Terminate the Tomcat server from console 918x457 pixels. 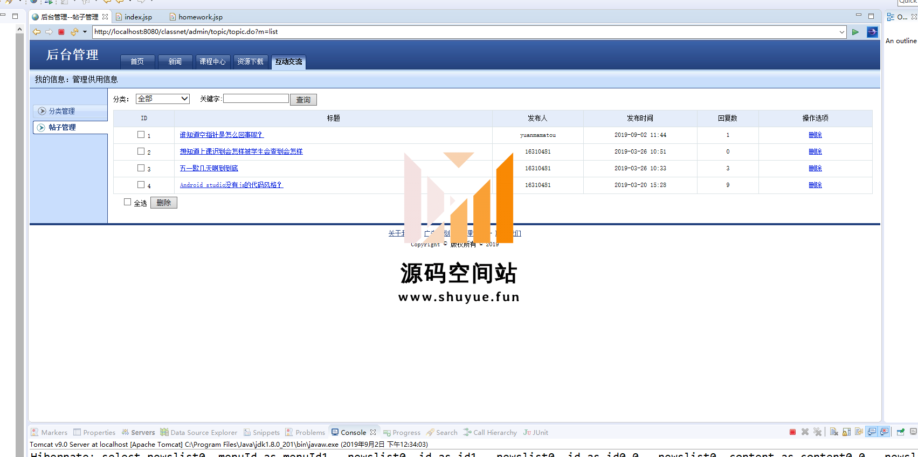point(792,432)
